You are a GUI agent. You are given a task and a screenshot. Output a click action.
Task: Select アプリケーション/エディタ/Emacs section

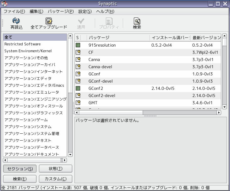[35, 85]
